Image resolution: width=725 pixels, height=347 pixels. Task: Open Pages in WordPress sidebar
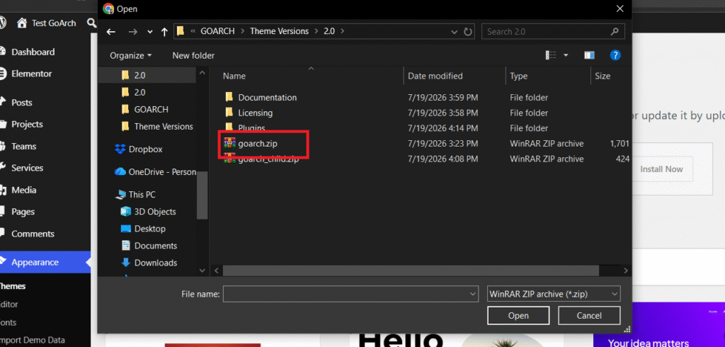coord(23,212)
